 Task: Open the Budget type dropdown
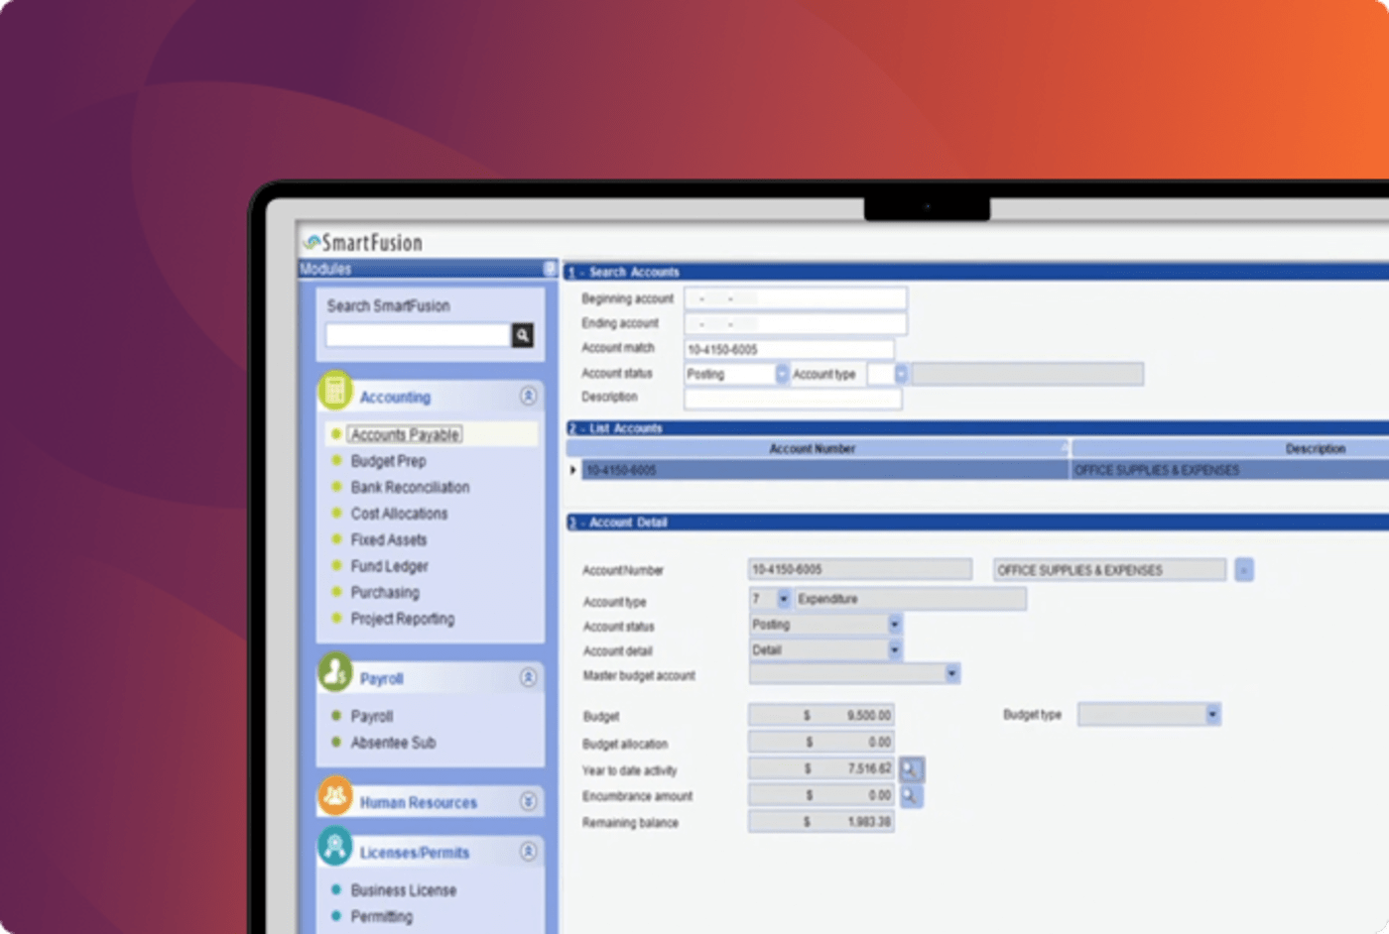coord(1212,714)
